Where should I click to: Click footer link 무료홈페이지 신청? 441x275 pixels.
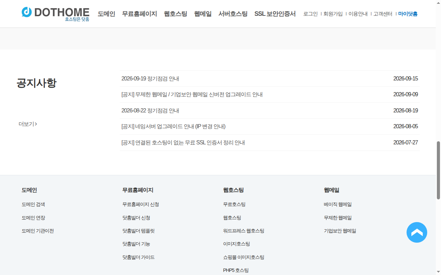tap(141, 205)
